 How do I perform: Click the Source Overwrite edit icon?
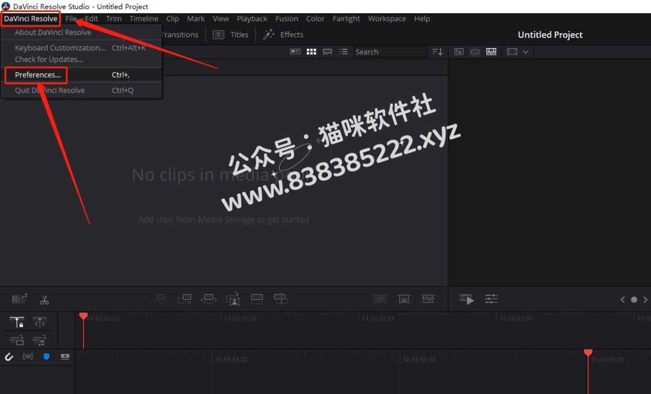coord(281,299)
